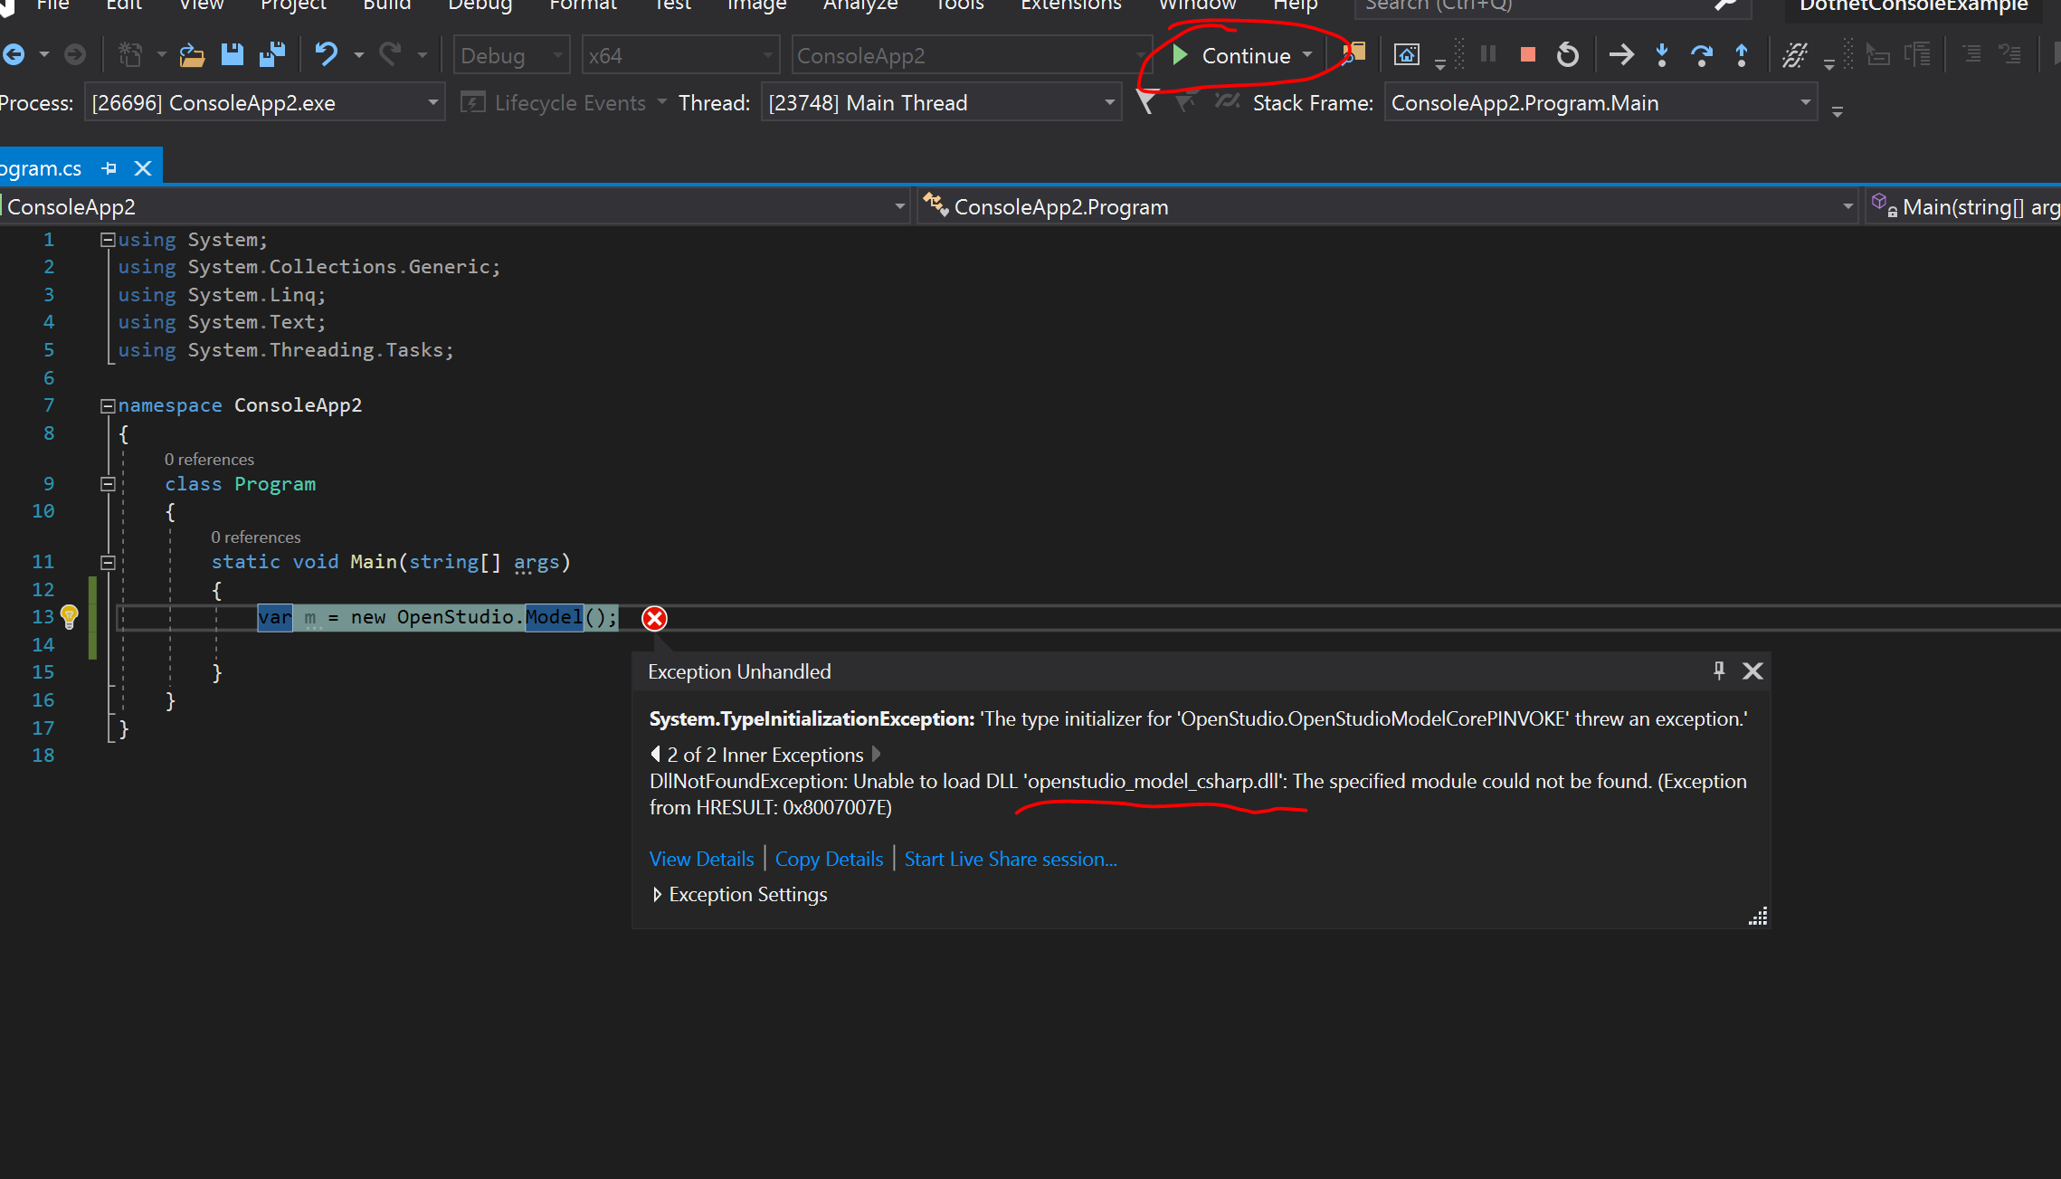Open the Debug menu

(x=480, y=5)
